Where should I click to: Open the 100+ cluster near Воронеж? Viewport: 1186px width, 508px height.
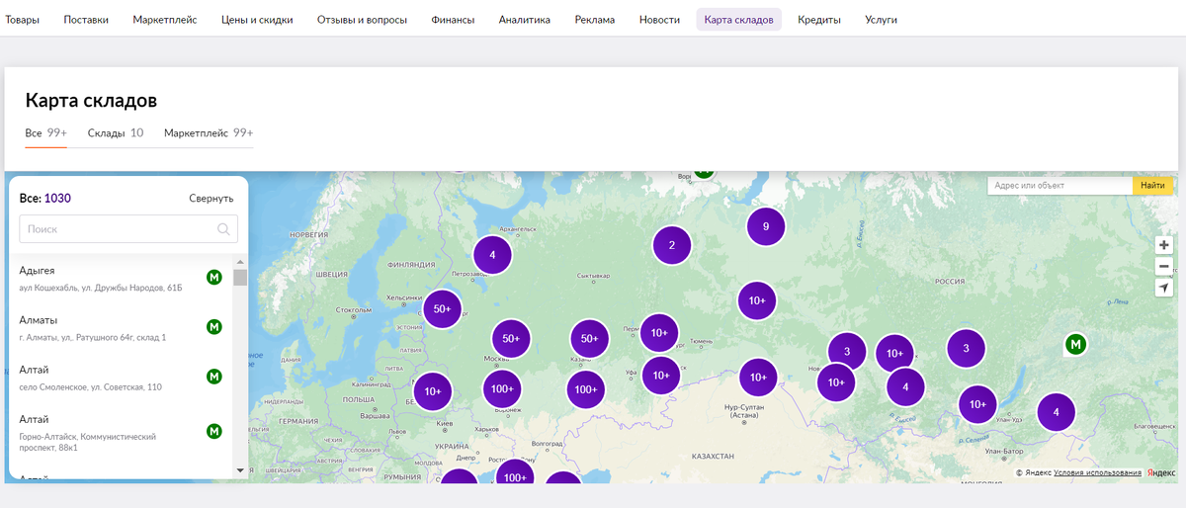(x=502, y=389)
